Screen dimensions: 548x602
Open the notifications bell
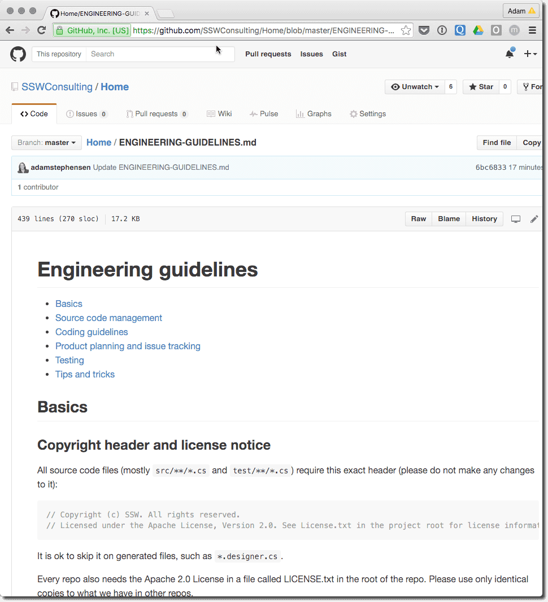pyautogui.click(x=509, y=54)
